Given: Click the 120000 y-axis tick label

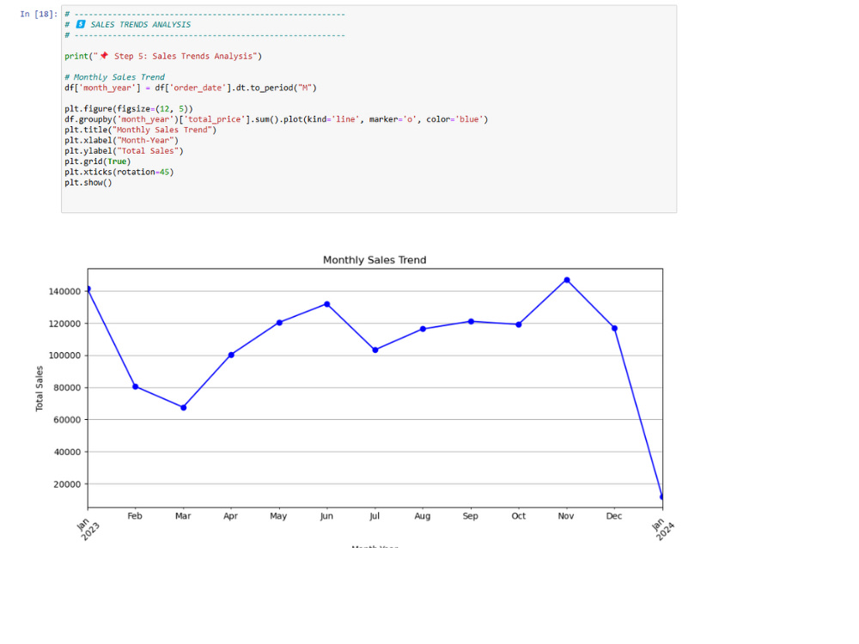Looking at the screenshot, I should (x=64, y=324).
